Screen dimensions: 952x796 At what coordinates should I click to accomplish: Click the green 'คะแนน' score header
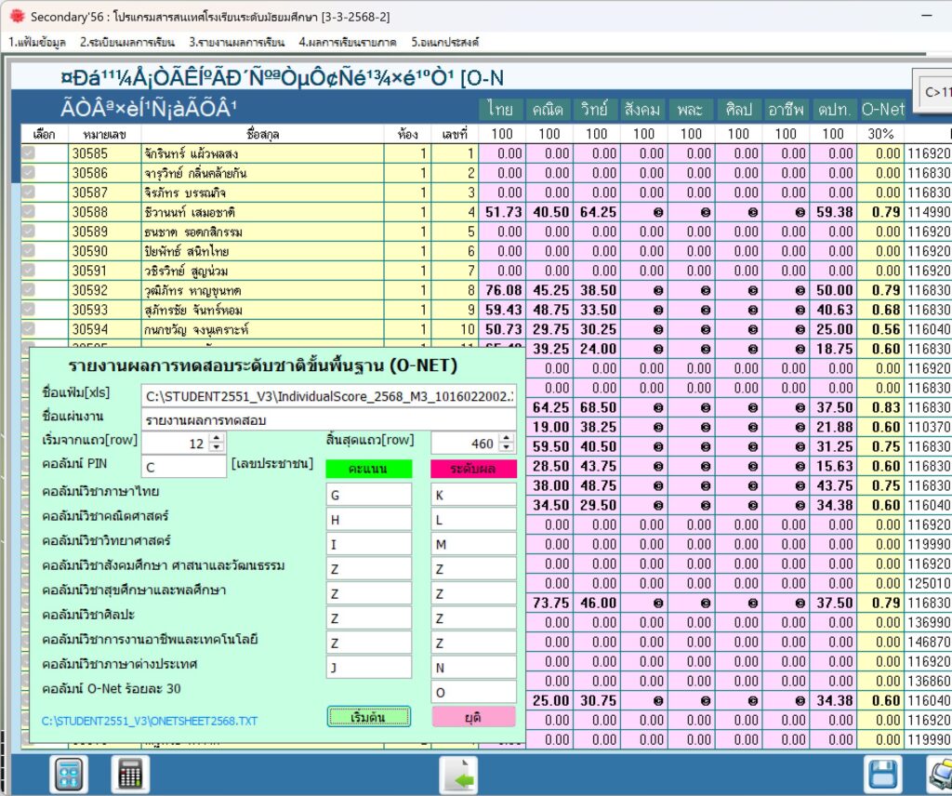click(368, 470)
